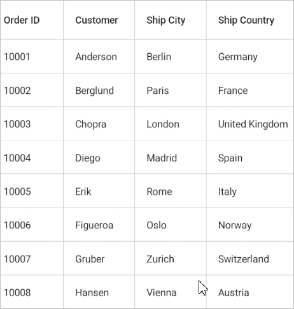294x309 pixels.
Task: Select the Oslo ship city cell
Action: pos(171,225)
